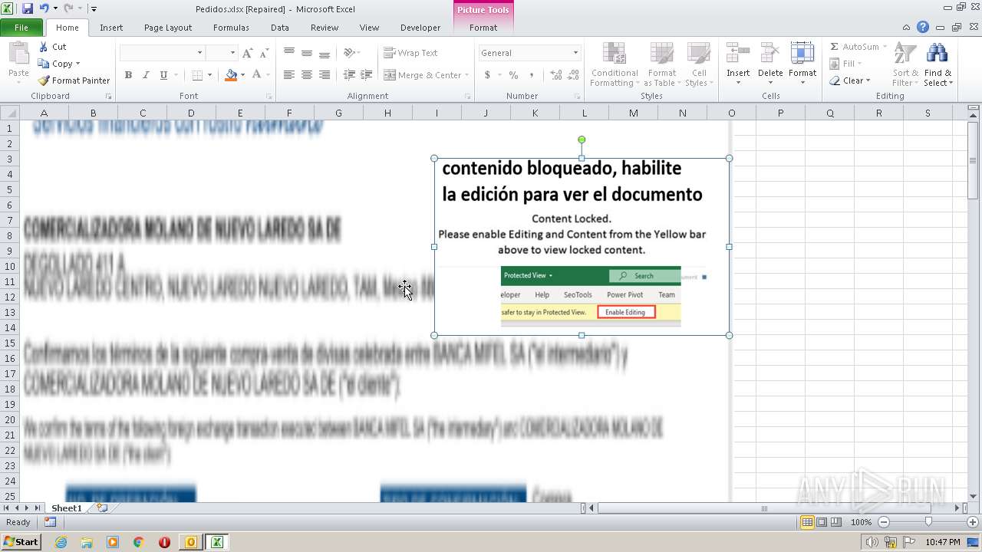Image resolution: width=982 pixels, height=552 pixels.
Task: Top align cell contents
Action: point(288,53)
